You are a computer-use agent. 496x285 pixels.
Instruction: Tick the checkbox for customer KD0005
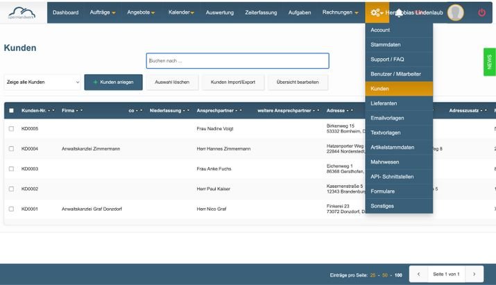pos(11,129)
